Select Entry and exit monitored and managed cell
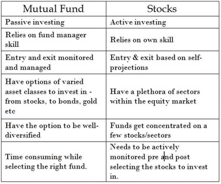Screen dimensions: 221x184 click(x=54, y=62)
